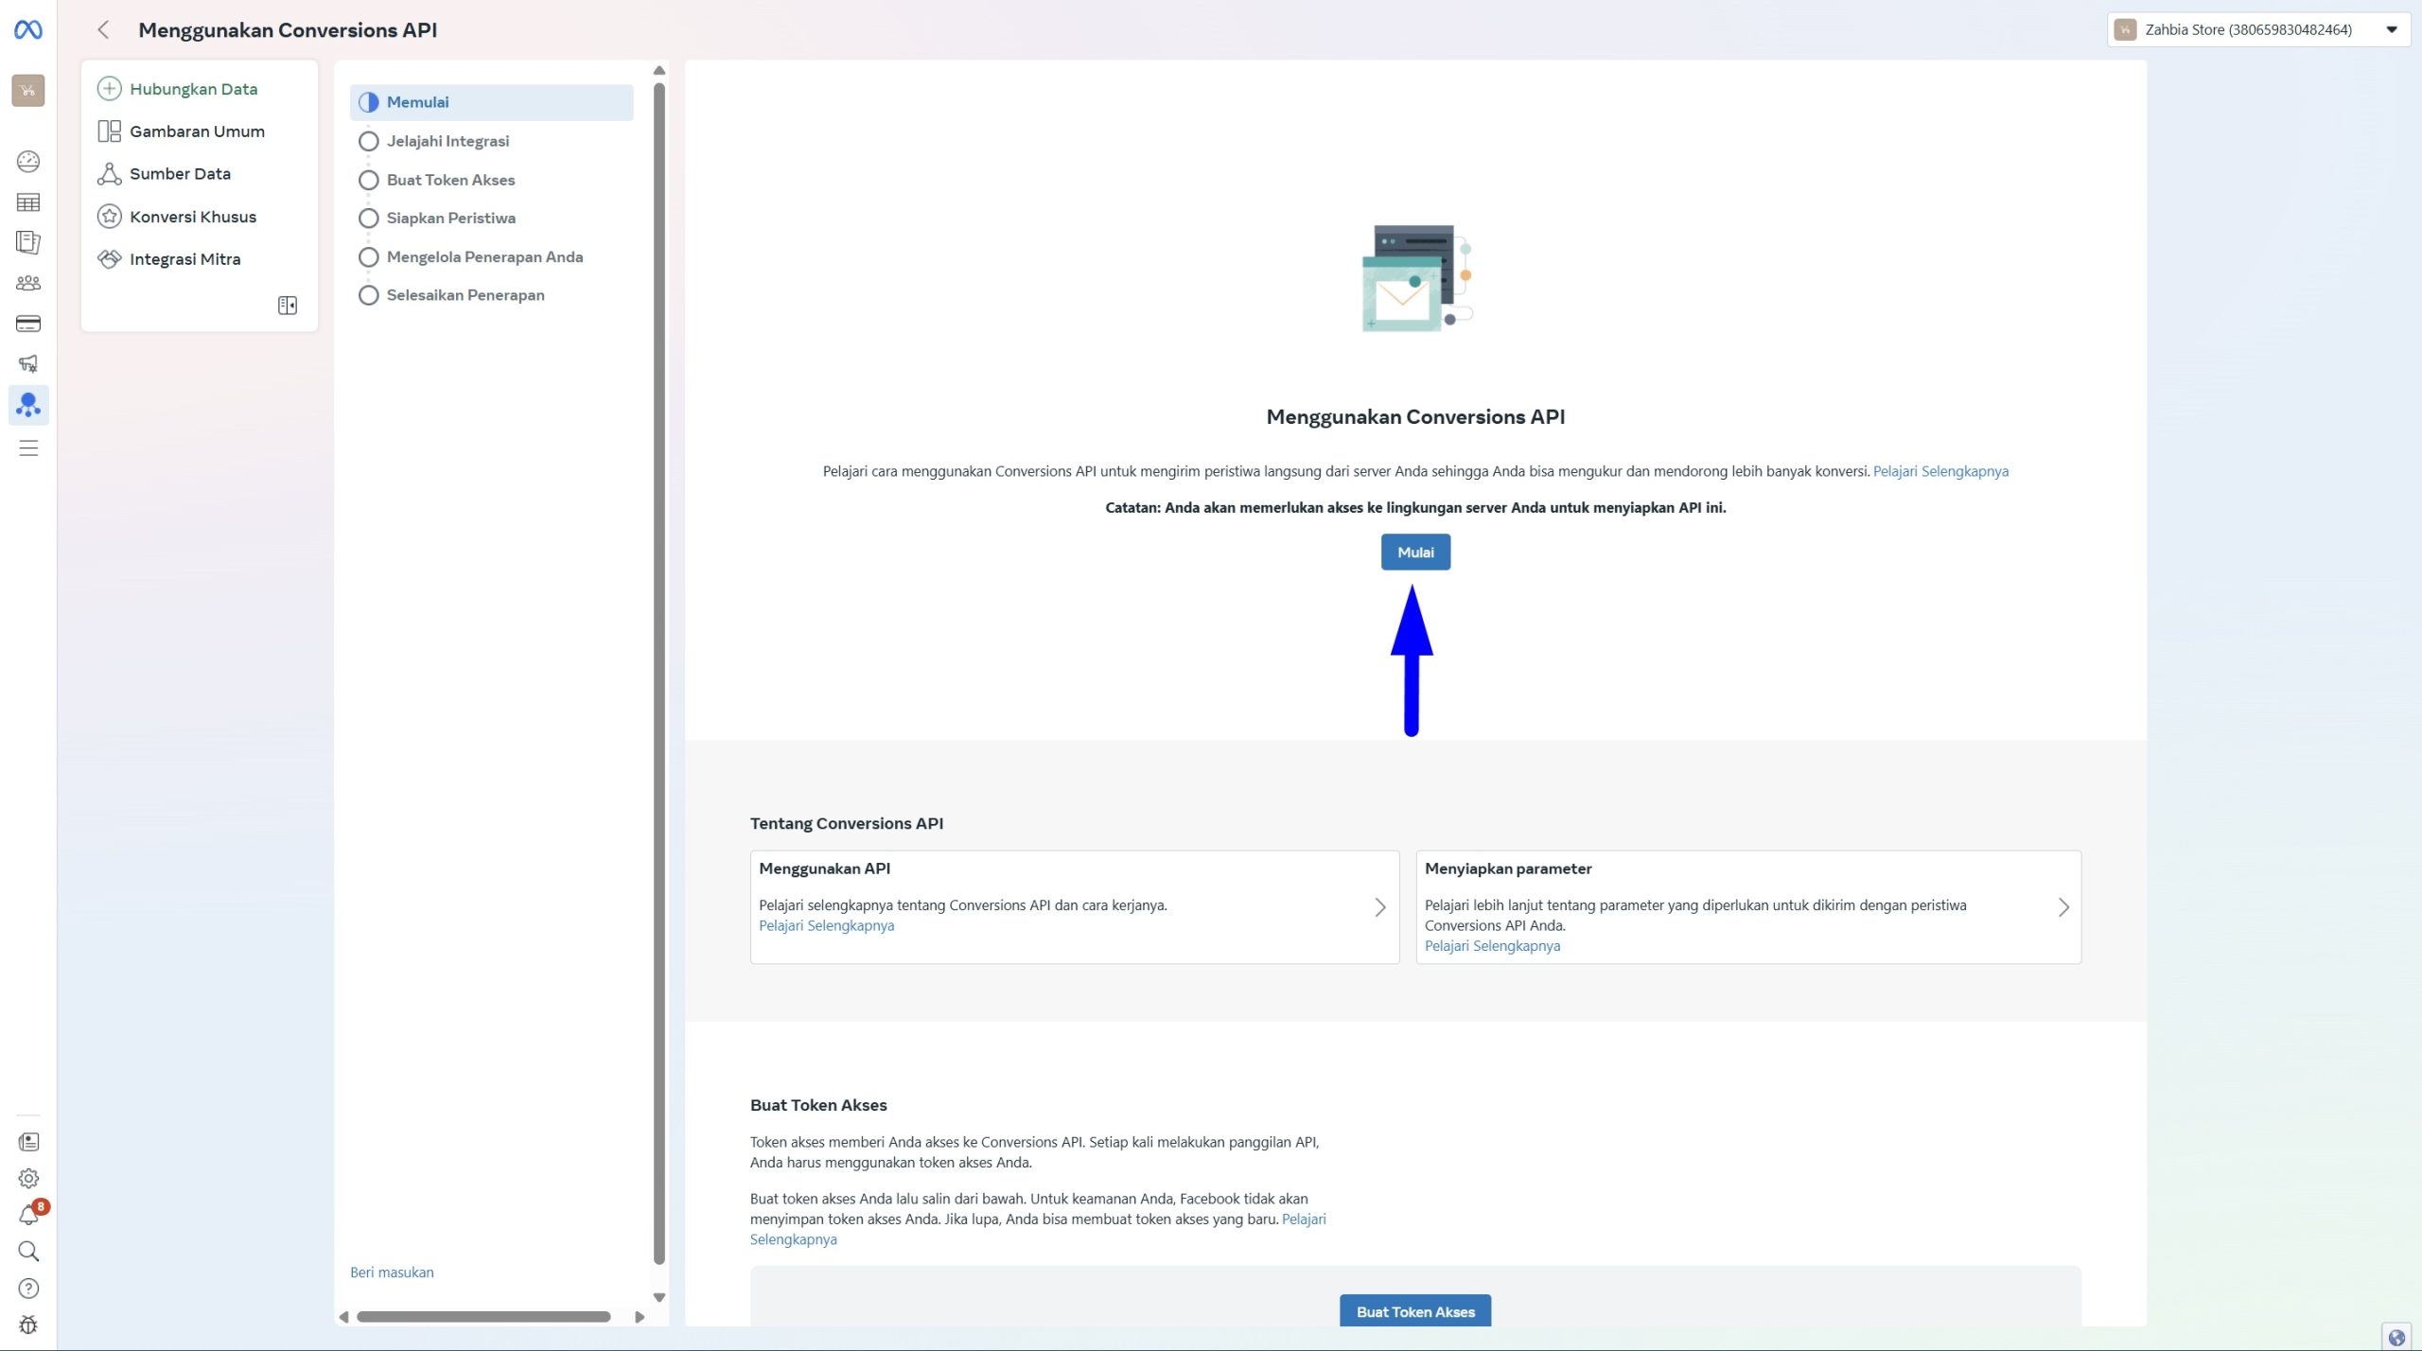The image size is (2422, 1351).
Task: Open the settings gear icon
Action: (28, 1178)
